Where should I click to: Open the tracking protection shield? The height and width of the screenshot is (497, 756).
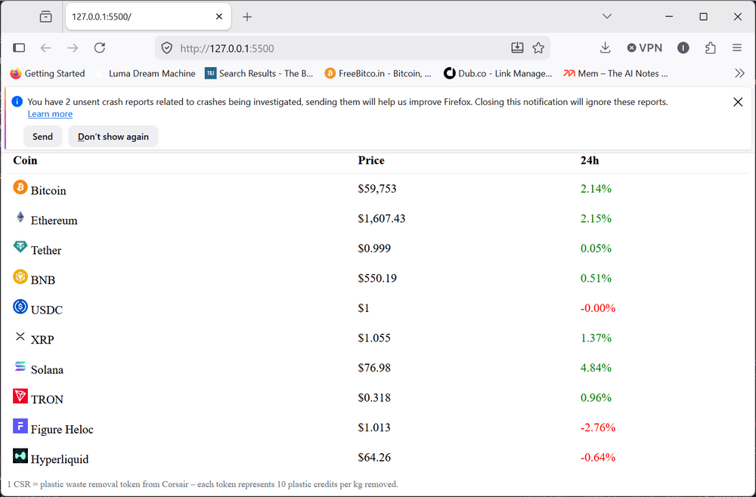[x=167, y=48]
